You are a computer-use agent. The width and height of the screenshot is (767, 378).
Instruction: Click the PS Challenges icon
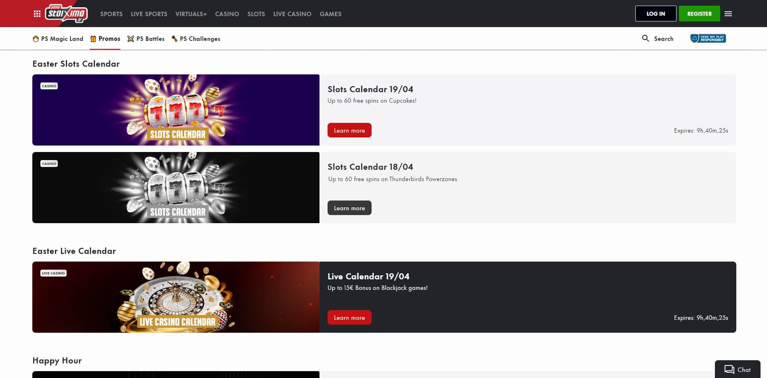[x=174, y=39]
